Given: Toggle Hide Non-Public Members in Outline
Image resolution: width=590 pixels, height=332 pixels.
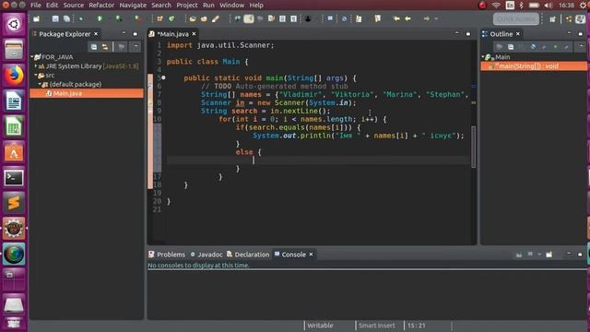Looking at the screenshot, I should click(555, 47).
